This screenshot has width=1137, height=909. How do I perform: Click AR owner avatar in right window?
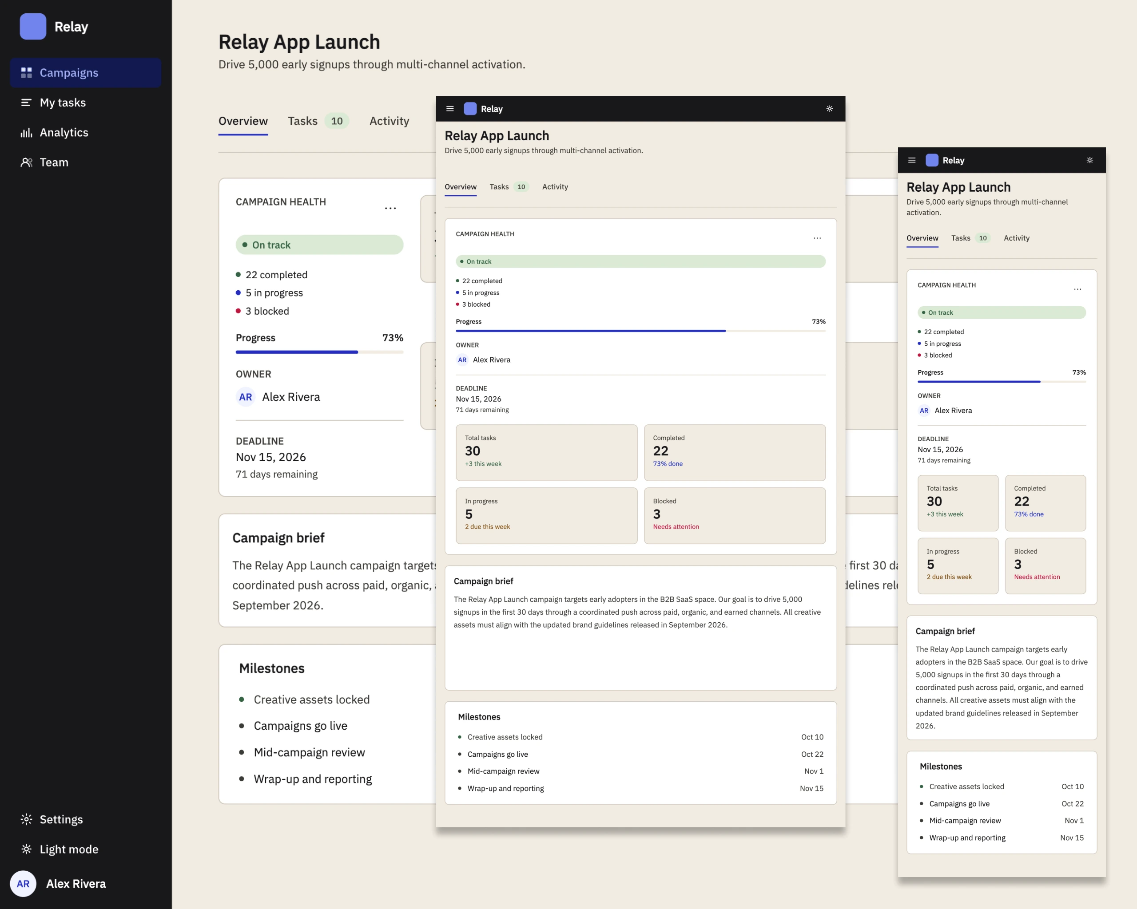924,411
